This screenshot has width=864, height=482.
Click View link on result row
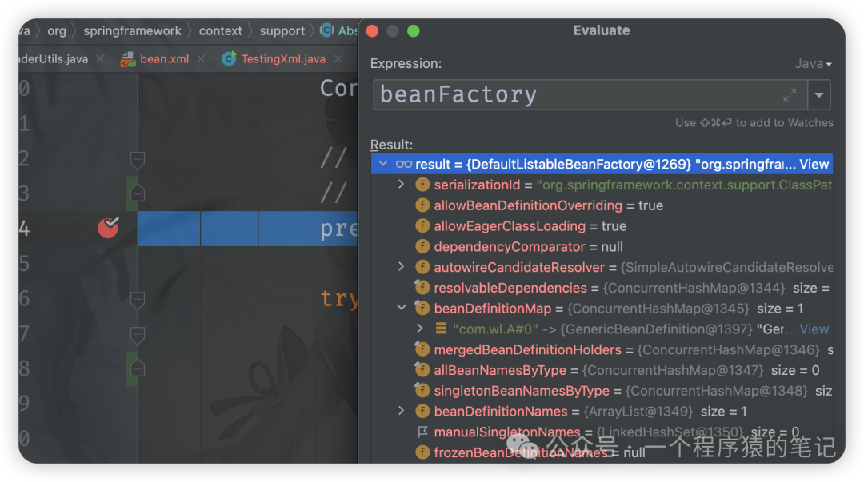[814, 164]
